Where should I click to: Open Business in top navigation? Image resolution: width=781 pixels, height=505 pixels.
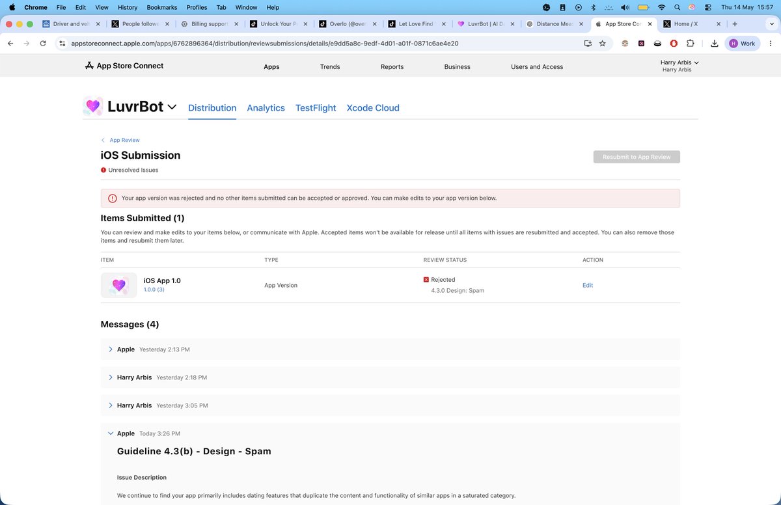pyautogui.click(x=457, y=66)
